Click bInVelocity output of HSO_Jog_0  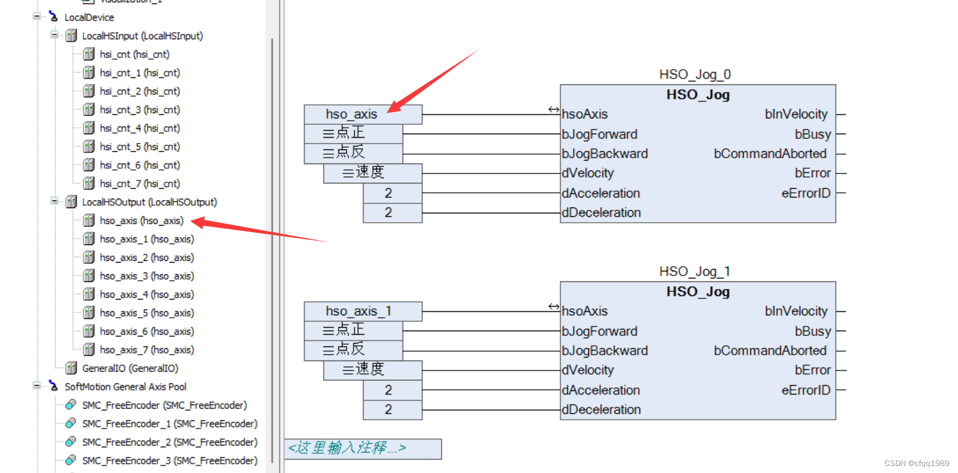pyautogui.click(x=796, y=114)
